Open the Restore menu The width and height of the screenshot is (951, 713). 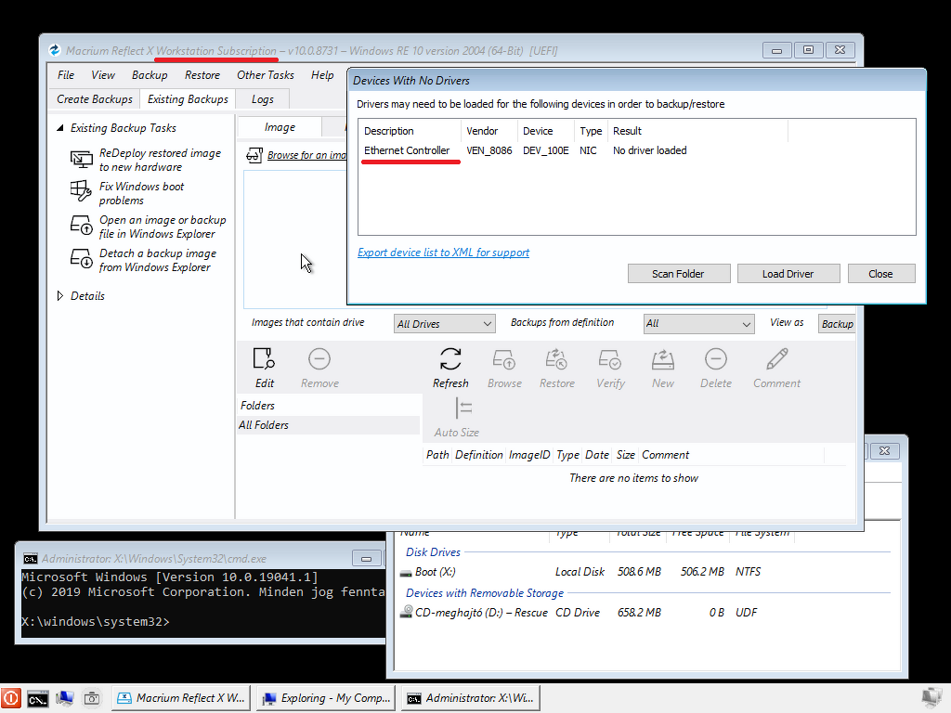click(202, 75)
